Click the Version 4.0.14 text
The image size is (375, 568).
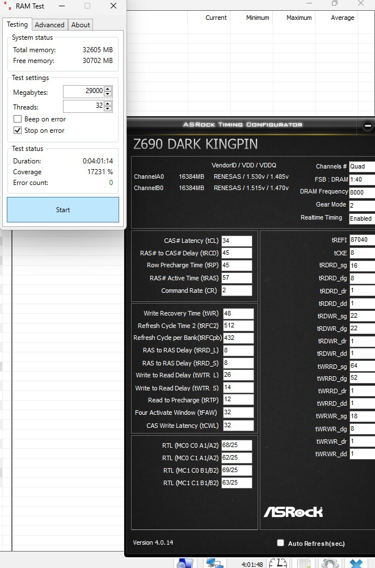153,542
